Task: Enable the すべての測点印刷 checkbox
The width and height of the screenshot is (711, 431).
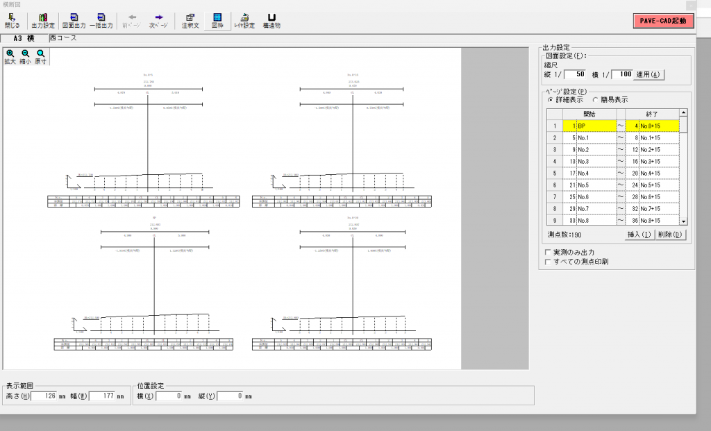Action: (548, 262)
